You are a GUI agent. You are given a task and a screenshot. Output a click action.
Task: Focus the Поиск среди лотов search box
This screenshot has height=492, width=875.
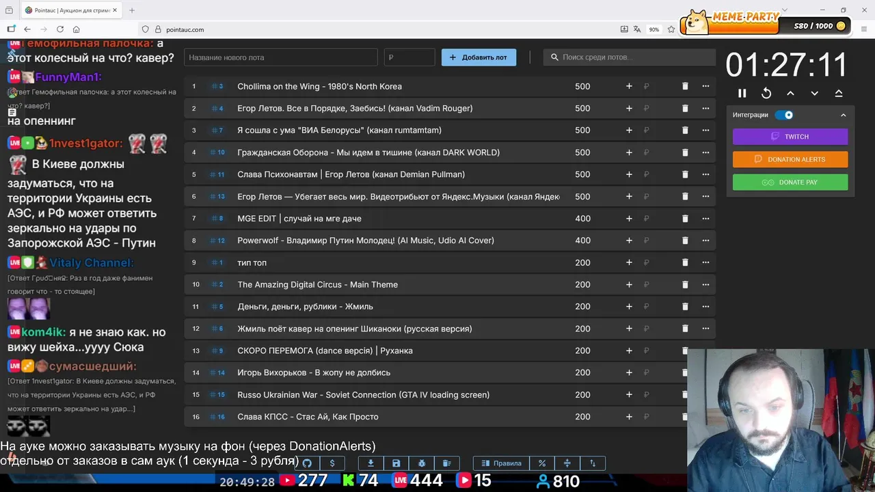pyautogui.click(x=629, y=57)
